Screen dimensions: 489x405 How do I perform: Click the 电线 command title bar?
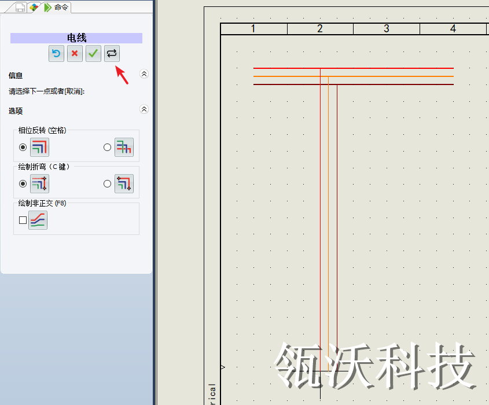[x=76, y=38]
